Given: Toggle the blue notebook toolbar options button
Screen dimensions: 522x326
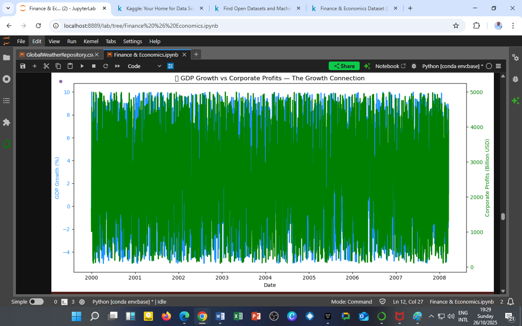Looking at the screenshot, I should [170, 66].
